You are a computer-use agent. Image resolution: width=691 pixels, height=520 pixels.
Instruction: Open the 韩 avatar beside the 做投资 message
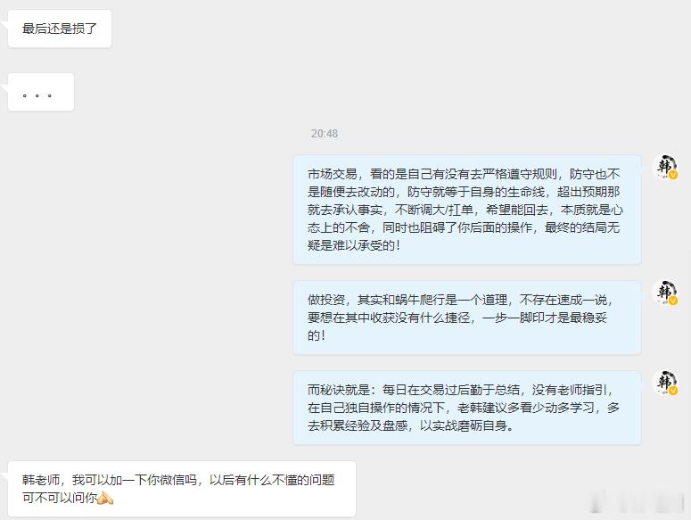coord(665,293)
